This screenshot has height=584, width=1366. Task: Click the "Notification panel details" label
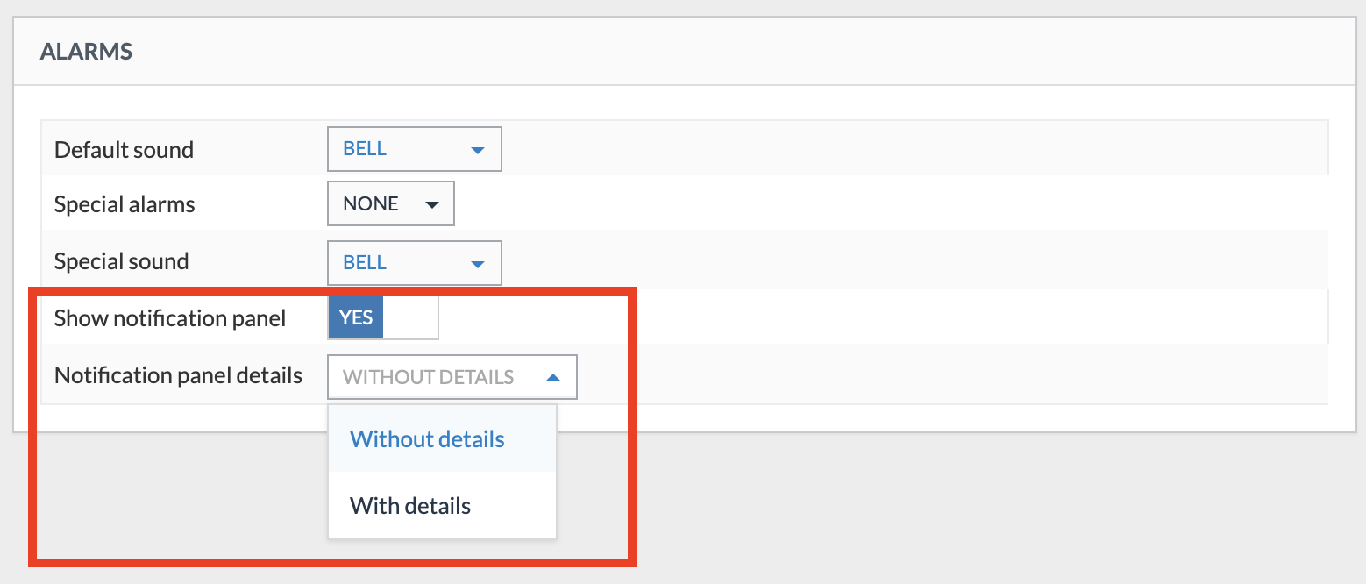(x=178, y=375)
